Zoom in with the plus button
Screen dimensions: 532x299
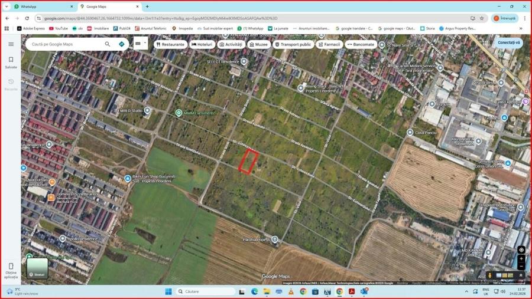pyautogui.click(x=521, y=259)
